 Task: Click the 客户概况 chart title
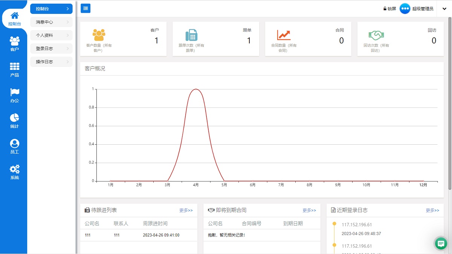(95, 68)
